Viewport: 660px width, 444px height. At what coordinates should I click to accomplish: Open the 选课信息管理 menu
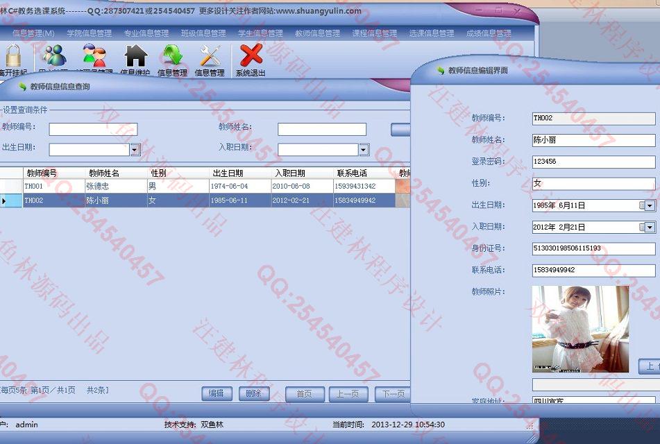pyautogui.click(x=432, y=33)
